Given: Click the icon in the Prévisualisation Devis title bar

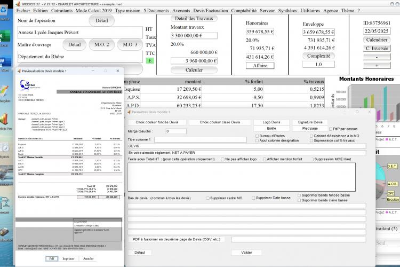Looking at the screenshot, I should pos(19,71).
